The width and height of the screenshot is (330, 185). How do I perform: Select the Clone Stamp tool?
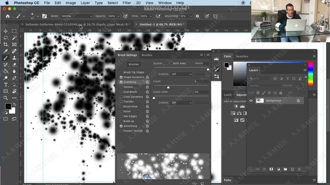[14, 58]
